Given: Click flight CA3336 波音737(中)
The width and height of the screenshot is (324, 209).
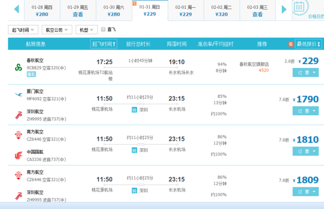Looking at the screenshot, I should pos(46,159).
